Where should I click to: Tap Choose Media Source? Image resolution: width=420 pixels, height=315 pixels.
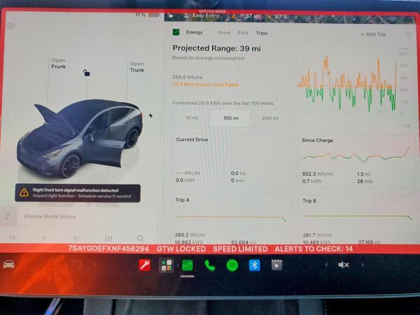(x=50, y=216)
